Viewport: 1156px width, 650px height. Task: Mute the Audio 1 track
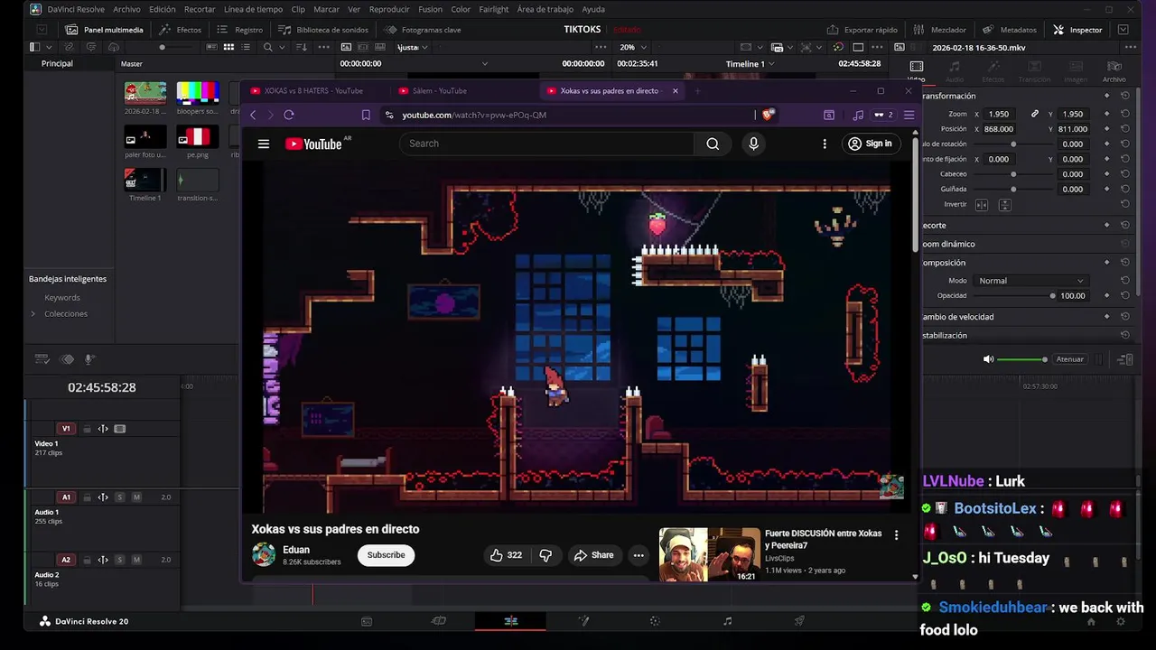(136, 497)
